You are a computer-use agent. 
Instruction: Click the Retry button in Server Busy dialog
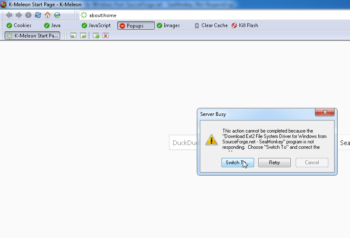(x=274, y=163)
